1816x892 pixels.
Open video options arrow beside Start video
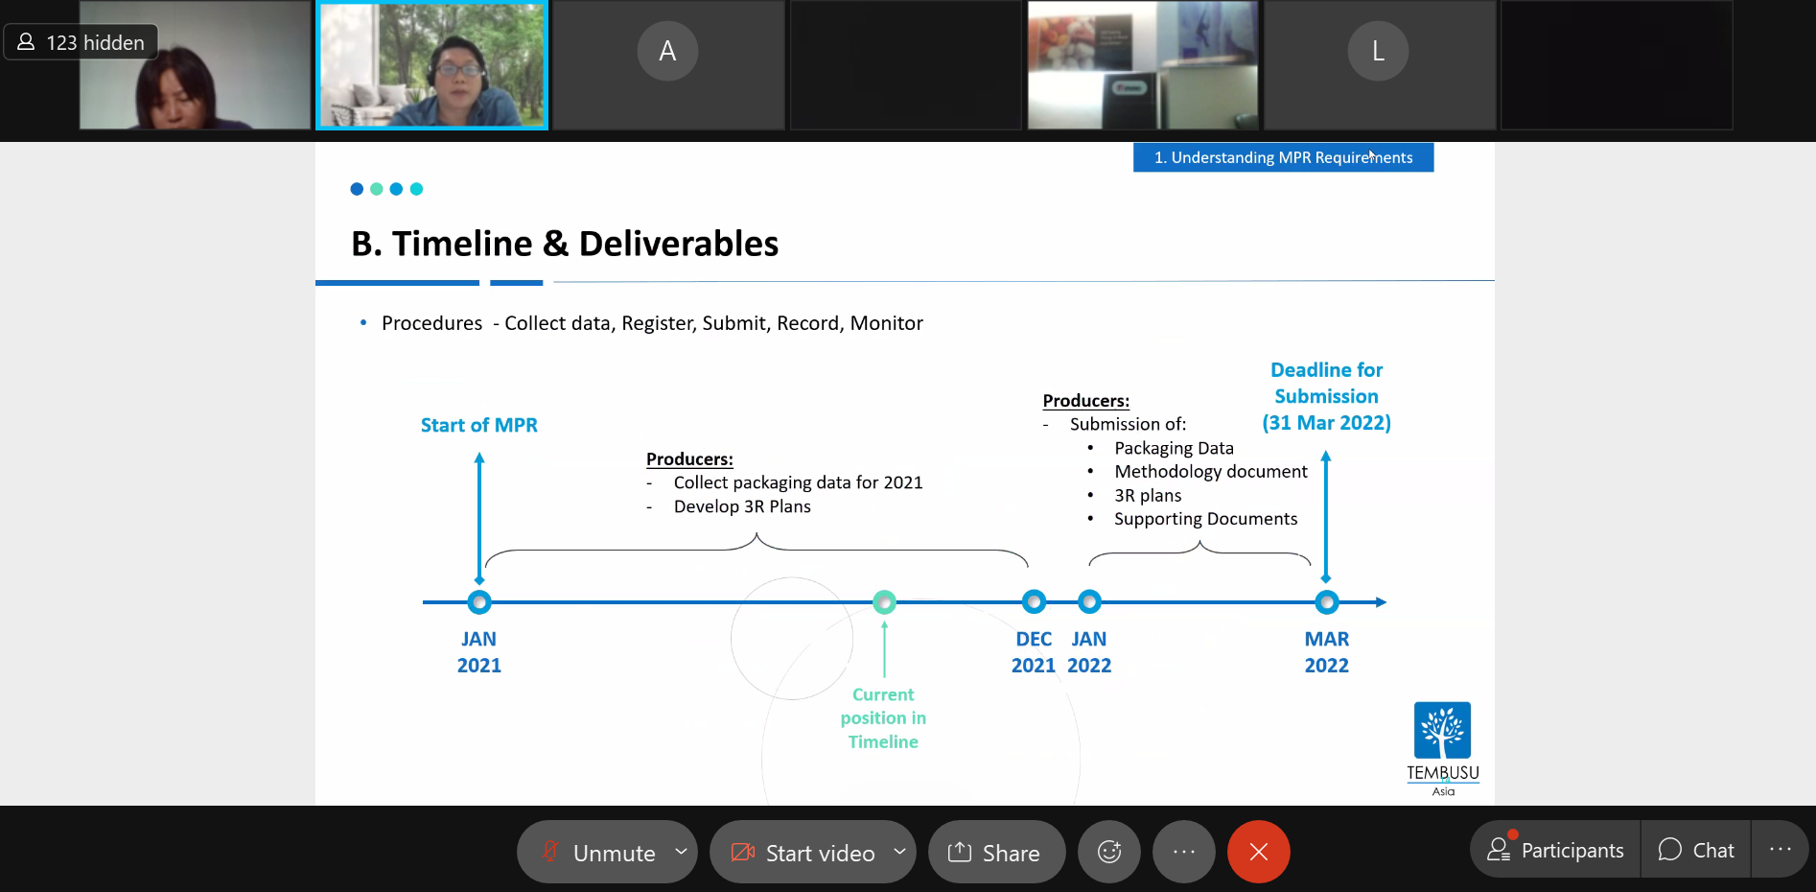click(899, 851)
